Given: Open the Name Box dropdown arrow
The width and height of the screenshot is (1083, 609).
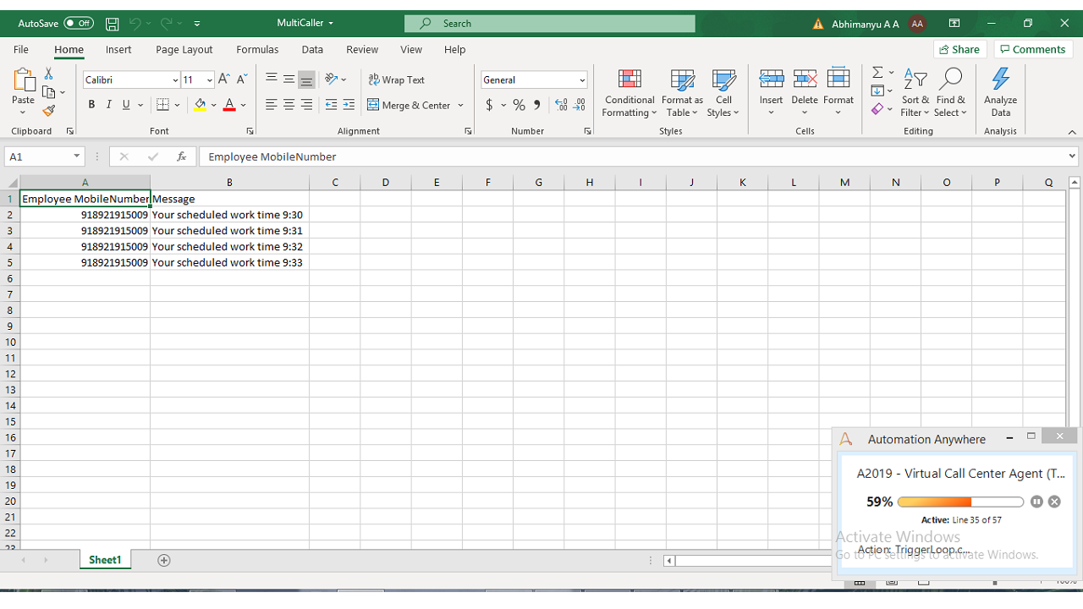Looking at the screenshot, I should [77, 156].
